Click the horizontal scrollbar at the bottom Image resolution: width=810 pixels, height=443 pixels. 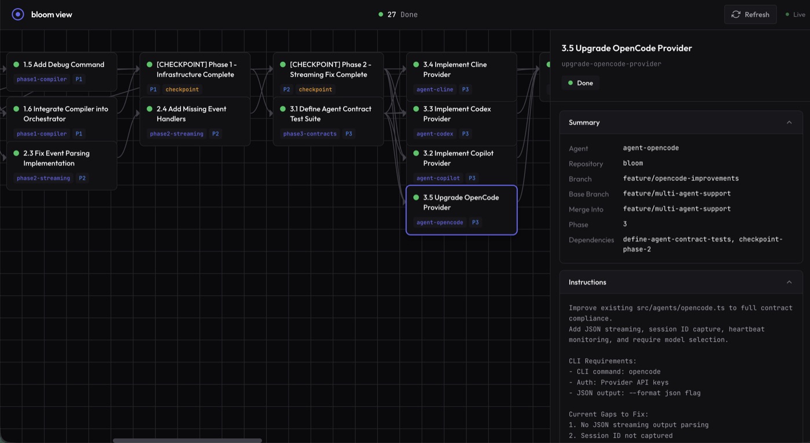coord(186,440)
